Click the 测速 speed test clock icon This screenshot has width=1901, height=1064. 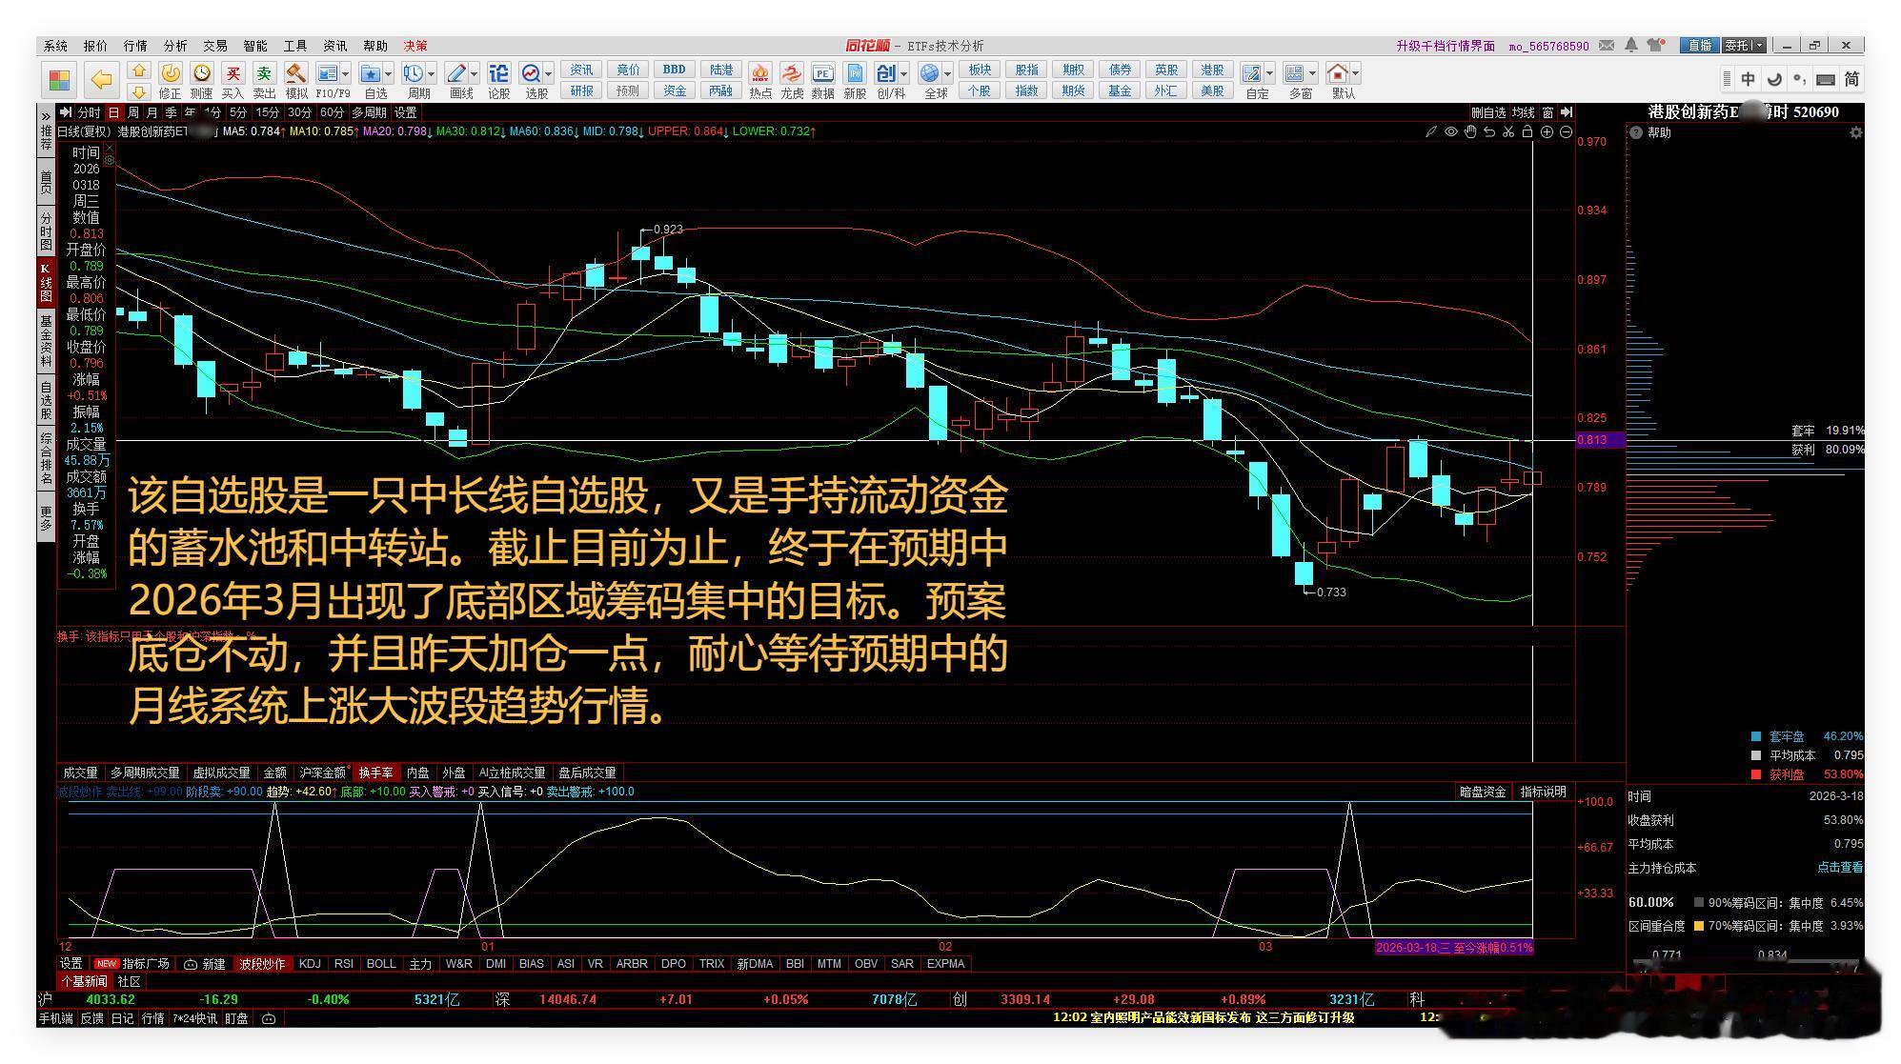point(201,74)
